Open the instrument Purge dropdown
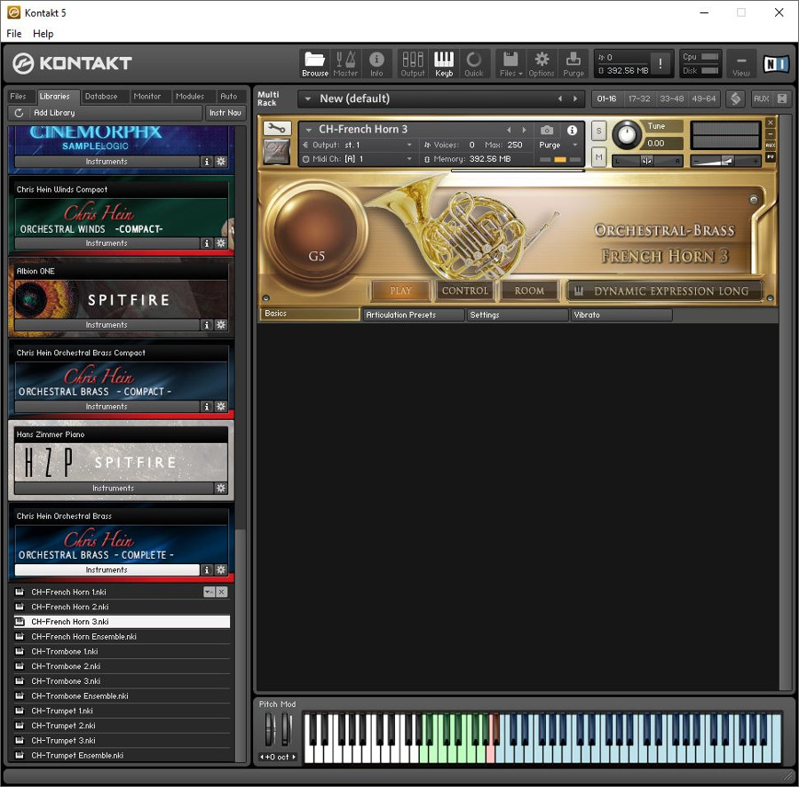 tap(574, 146)
